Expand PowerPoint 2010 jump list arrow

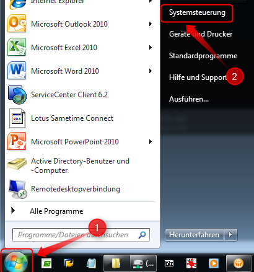pos(151,142)
